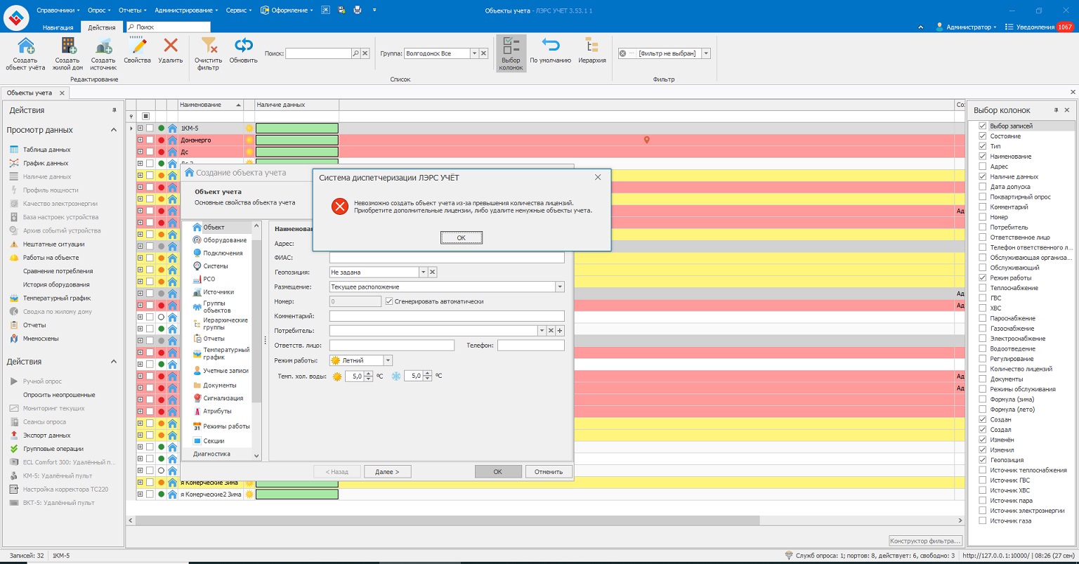This screenshot has width=1079, height=564.
Task: Click the Комментарий input field
Action: [447, 316]
